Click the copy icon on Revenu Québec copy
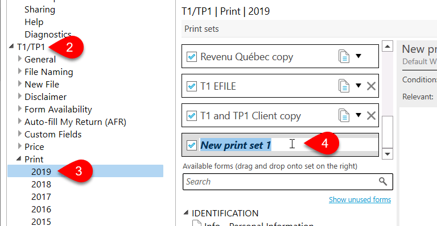The width and height of the screenshot is (437, 226). (x=344, y=56)
